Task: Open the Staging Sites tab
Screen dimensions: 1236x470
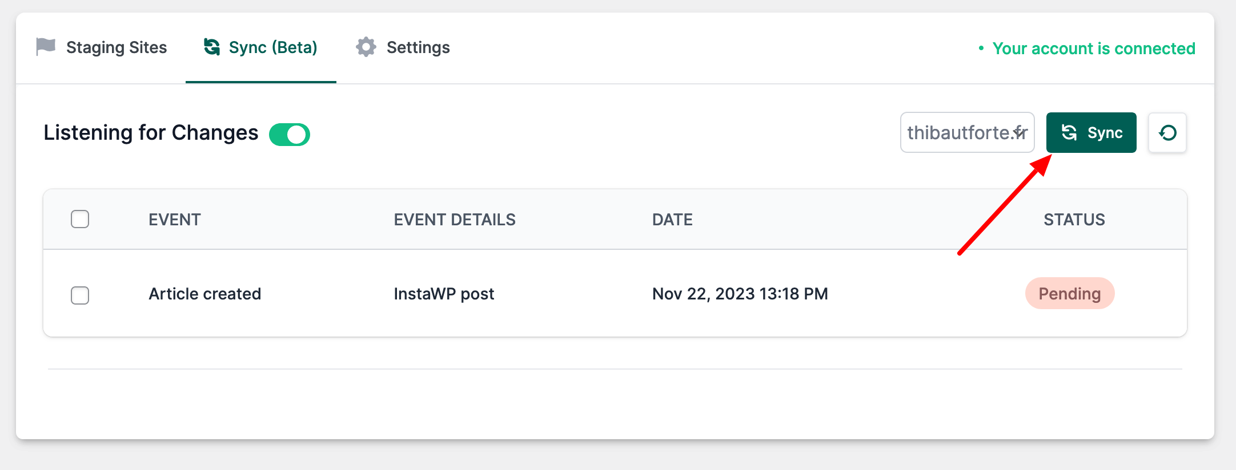Action: click(x=116, y=47)
